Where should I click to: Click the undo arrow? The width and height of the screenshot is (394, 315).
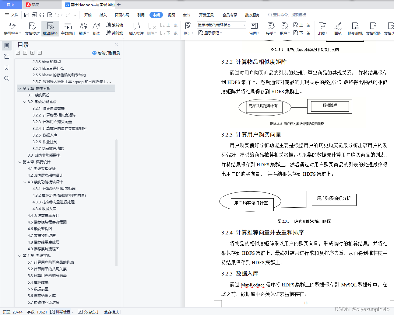coord(57,15)
